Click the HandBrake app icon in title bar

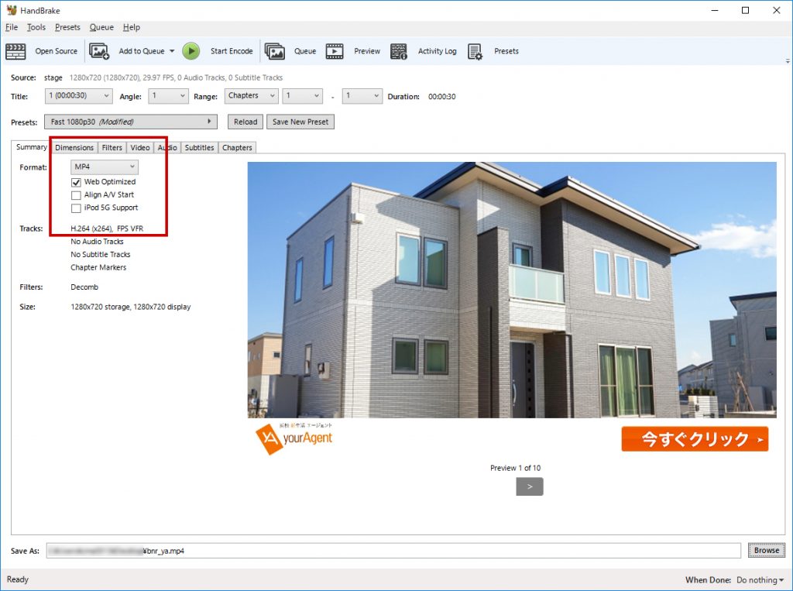pos(11,10)
